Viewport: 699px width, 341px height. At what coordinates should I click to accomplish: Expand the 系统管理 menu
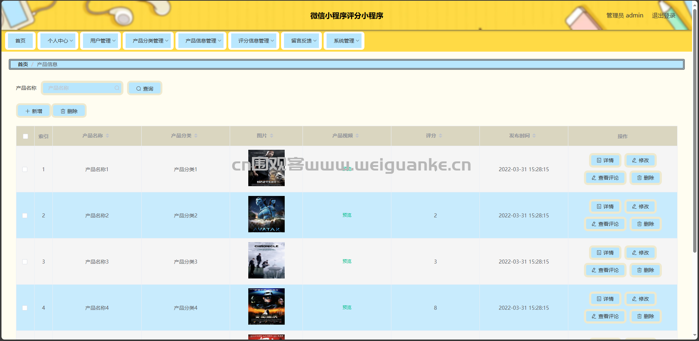point(344,41)
